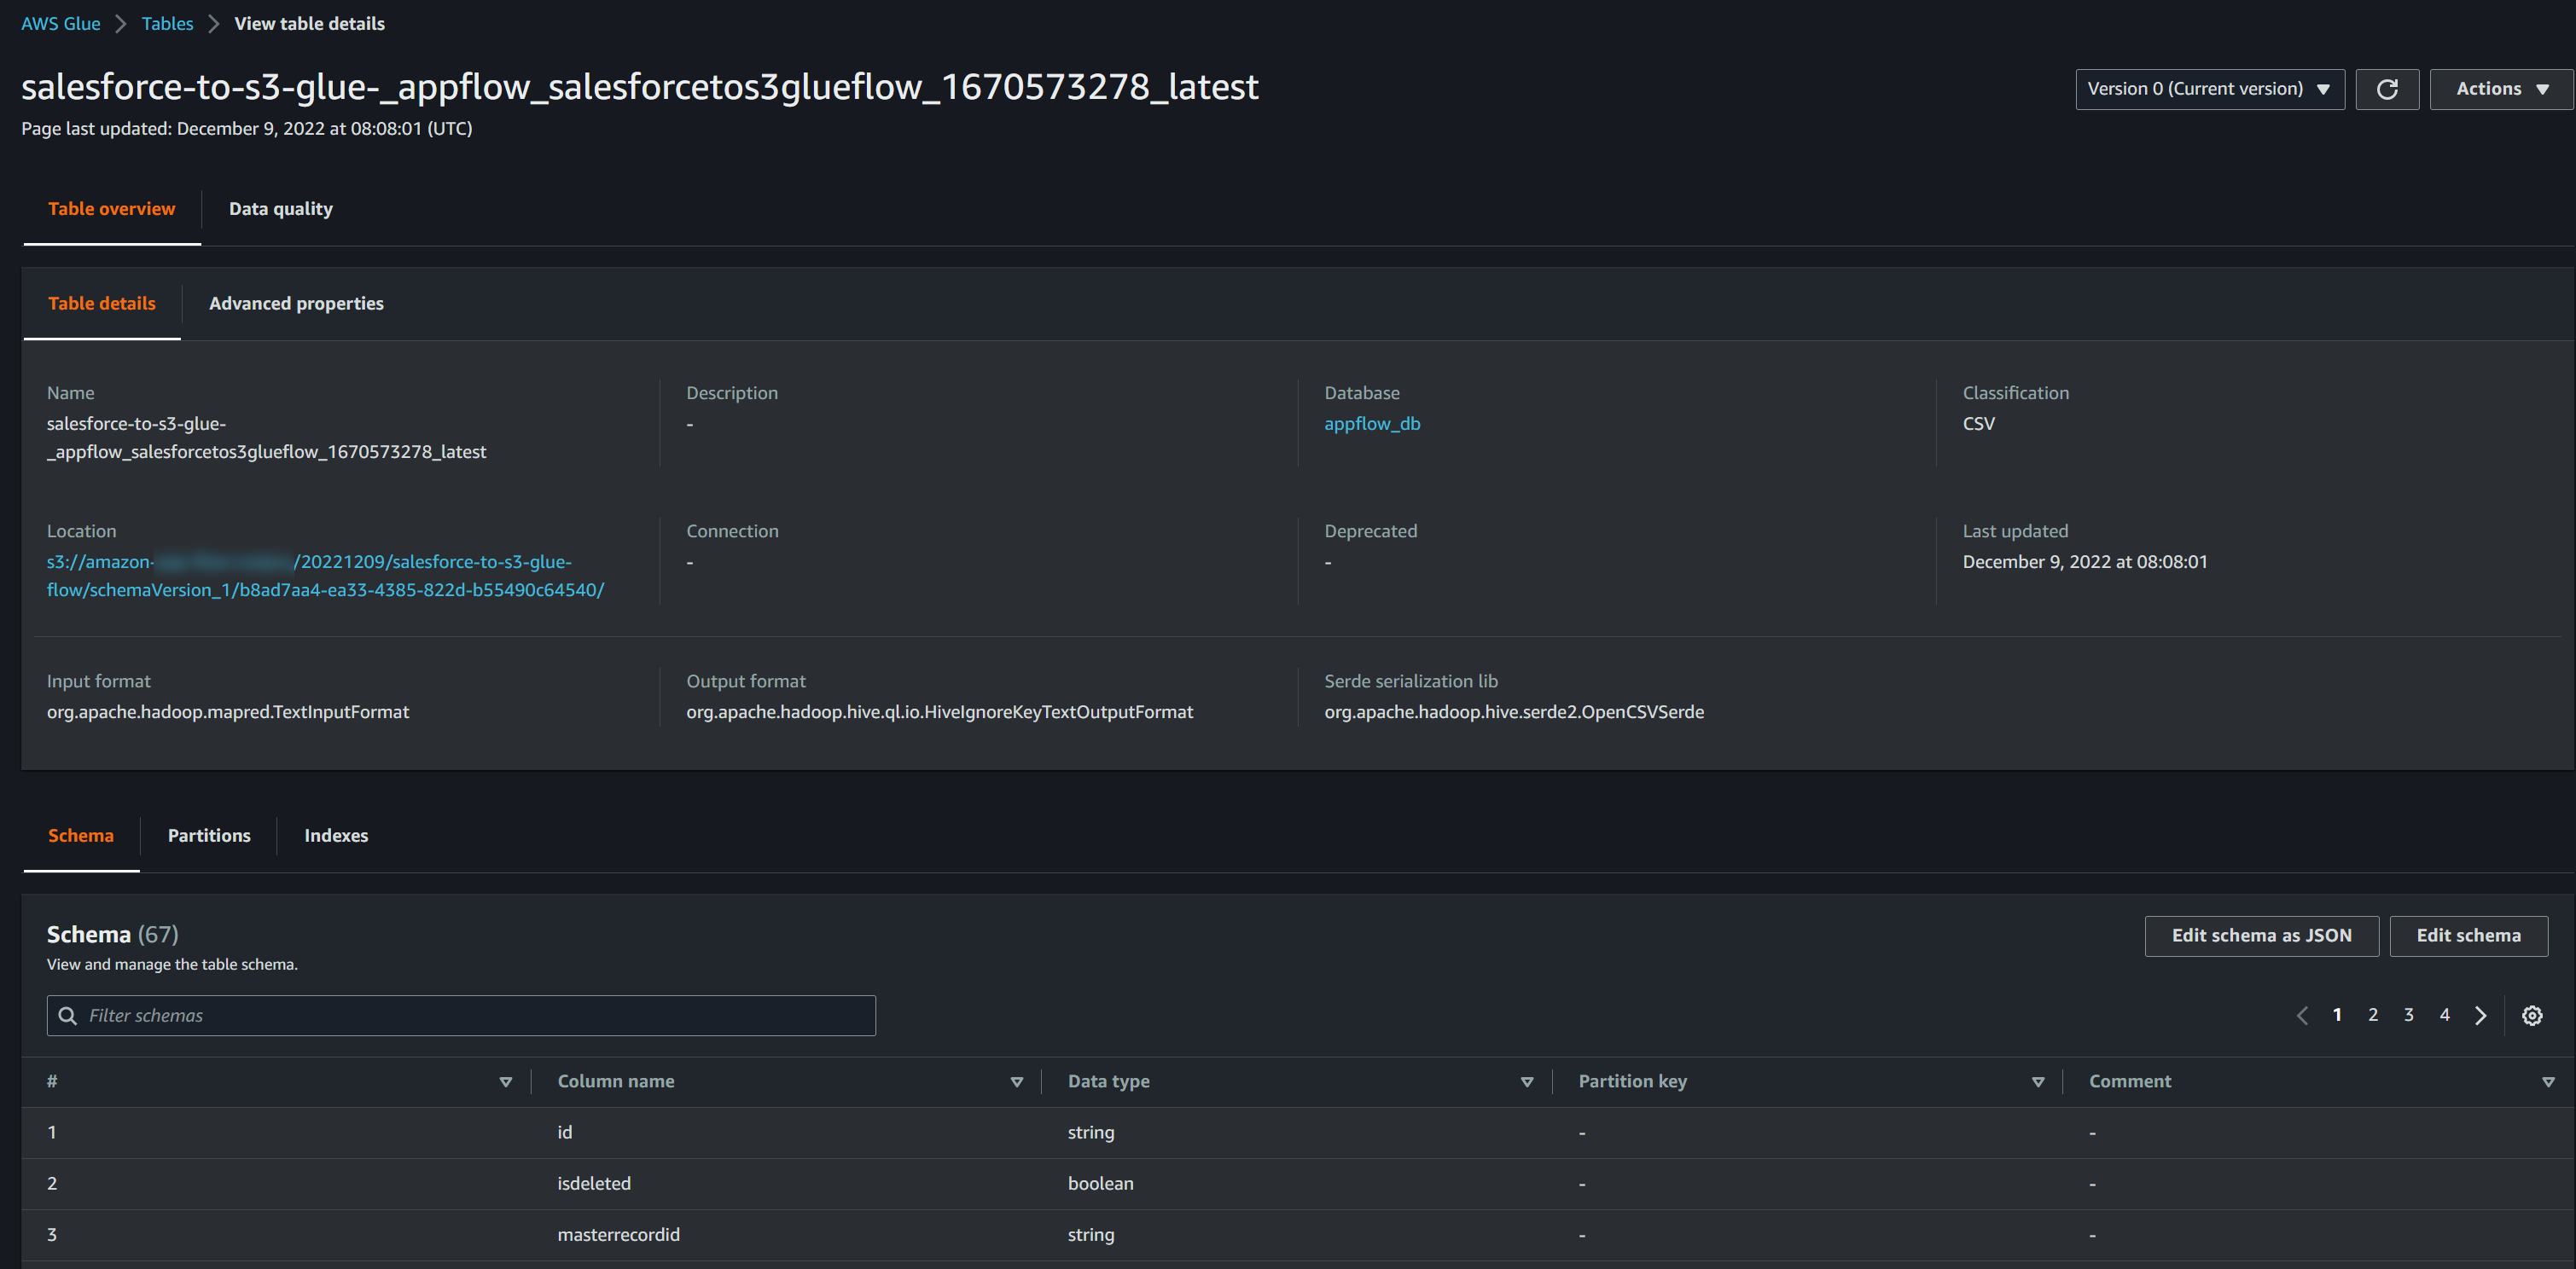Open the Advanced properties tab
Screen dimensions: 2576x1269
coord(296,304)
